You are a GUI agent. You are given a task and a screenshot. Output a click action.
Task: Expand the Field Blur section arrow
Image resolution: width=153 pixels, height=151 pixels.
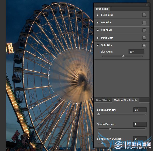pyautogui.click(x=98, y=15)
